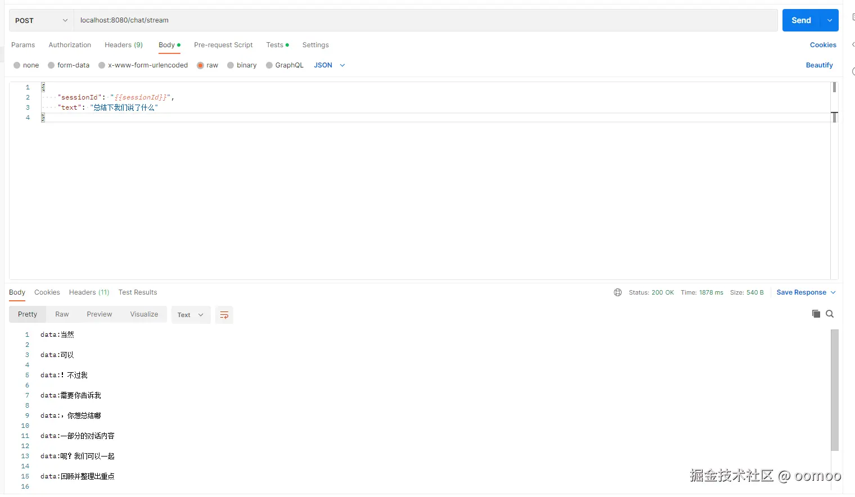Select the raw body radio option
This screenshot has height=497, width=855.
coord(200,65)
